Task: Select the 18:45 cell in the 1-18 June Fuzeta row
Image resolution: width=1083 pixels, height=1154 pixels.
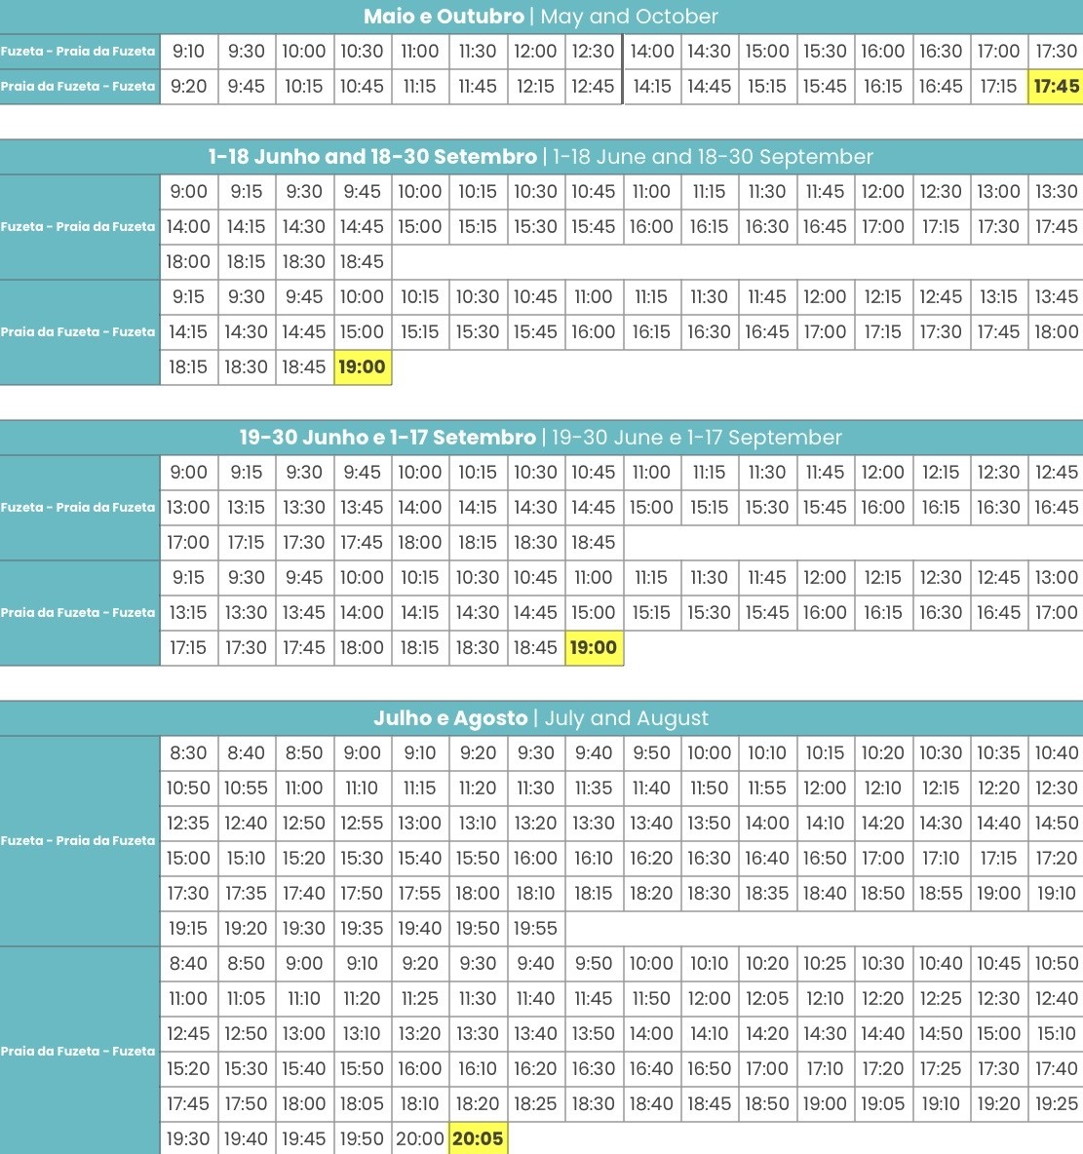Action: (x=363, y=261)
